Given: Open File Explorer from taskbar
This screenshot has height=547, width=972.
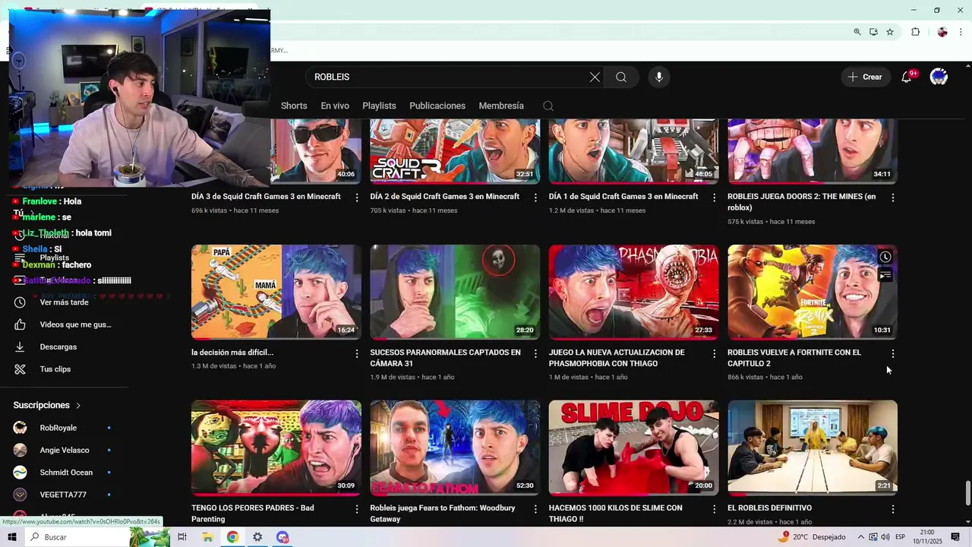Looking at the screenshot, I should pyautogui.click(x=207, y=537).
